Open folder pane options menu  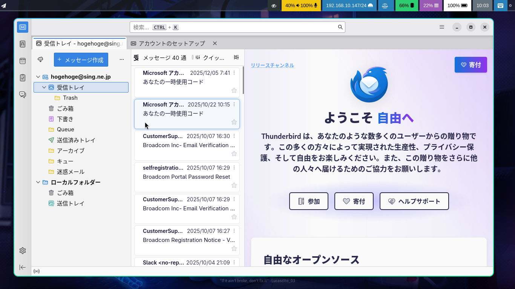pos(122,59)
